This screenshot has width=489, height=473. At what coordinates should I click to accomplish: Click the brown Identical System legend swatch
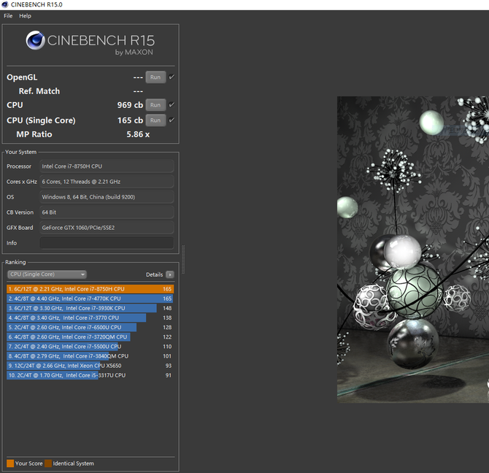[48, 464]
